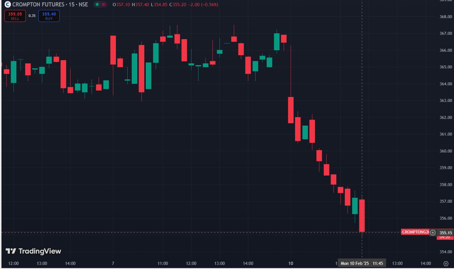Viewport: 454px width, 269px height.
Task: Click the Crompton symbol logo icon
Action: pyautogui.click(x=7, y=5)
